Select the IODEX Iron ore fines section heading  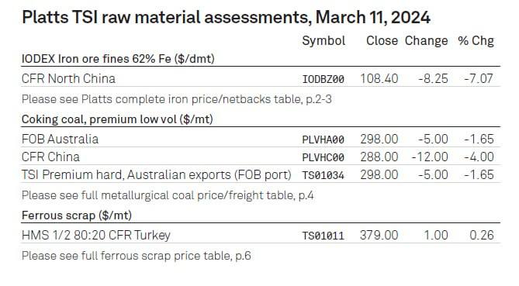click(118, 59)
